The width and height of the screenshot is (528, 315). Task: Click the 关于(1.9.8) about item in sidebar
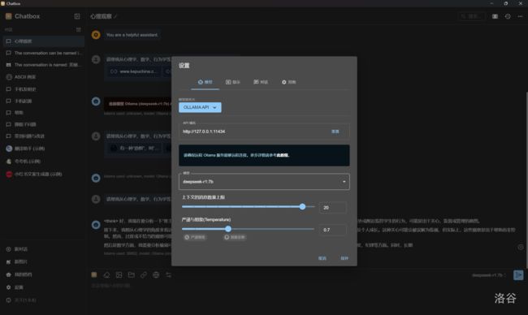[44, 300]
